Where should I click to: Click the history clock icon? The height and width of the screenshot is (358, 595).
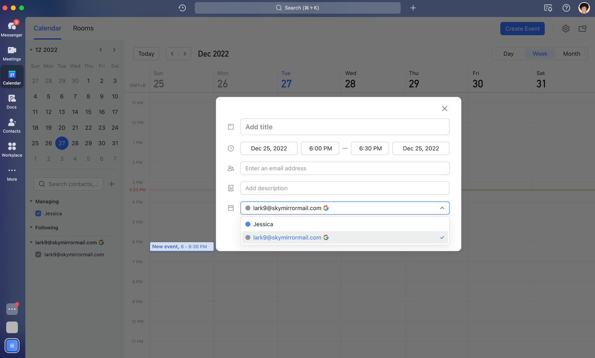click(182, 8)
